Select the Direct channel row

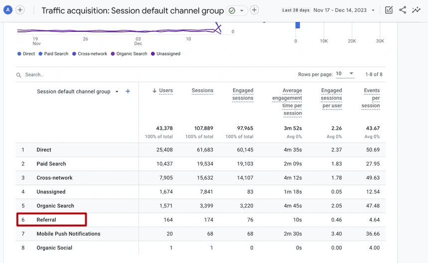coord(200,150)
